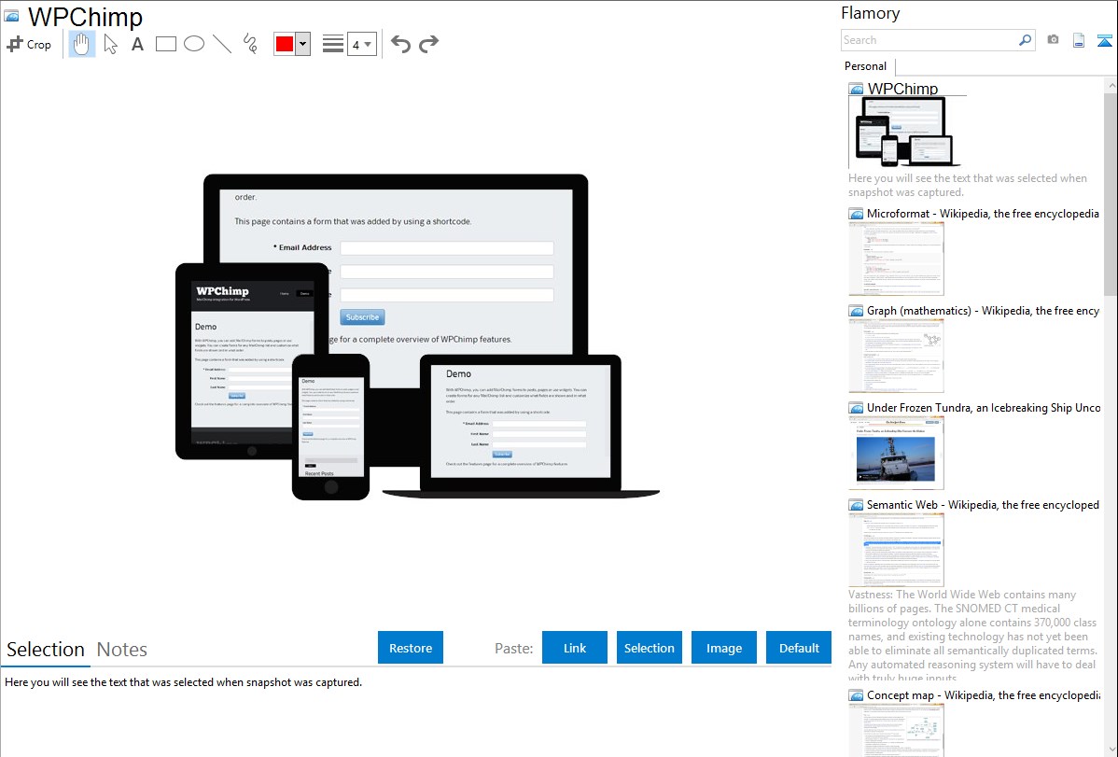Image resolution: width=1118 pixels, height=757 pixels.
Task: Click the WPChimp snapshot icon beside the title
Action: click(x=12, y=16)
